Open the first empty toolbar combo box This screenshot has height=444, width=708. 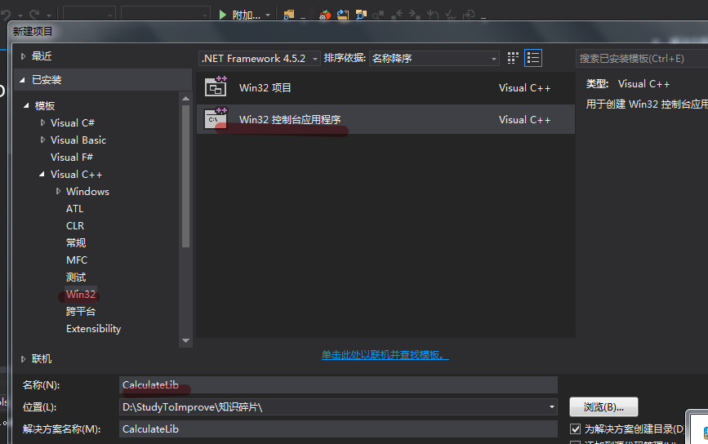[x=89, y=14]
